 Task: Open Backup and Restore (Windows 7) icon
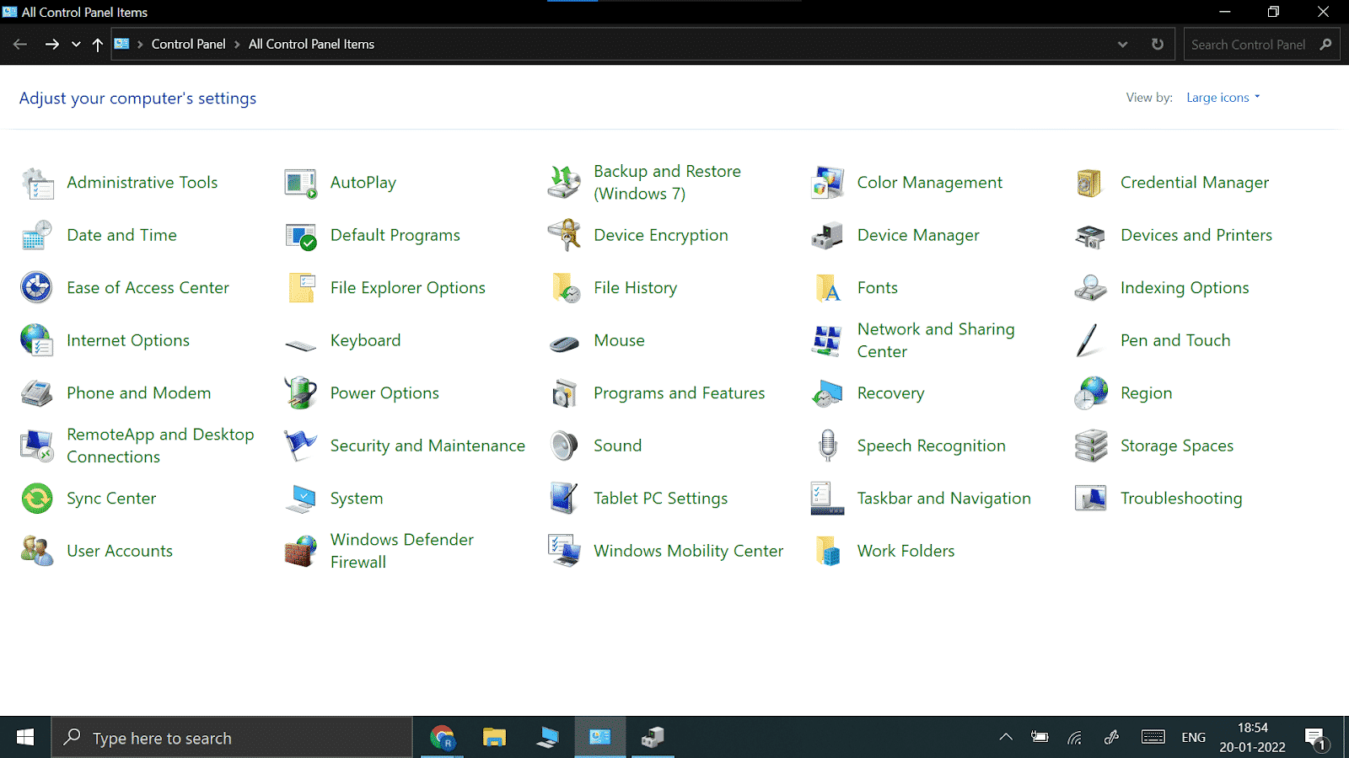(564, 183)
